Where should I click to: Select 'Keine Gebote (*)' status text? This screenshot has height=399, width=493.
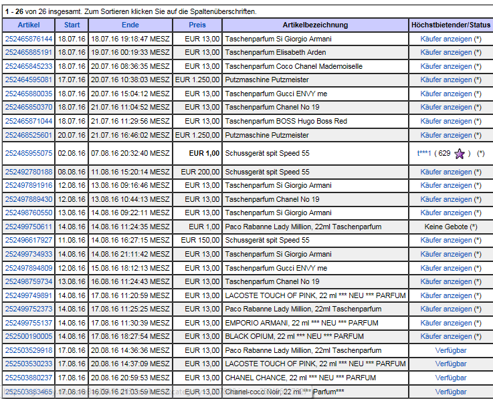pos(451,227)
